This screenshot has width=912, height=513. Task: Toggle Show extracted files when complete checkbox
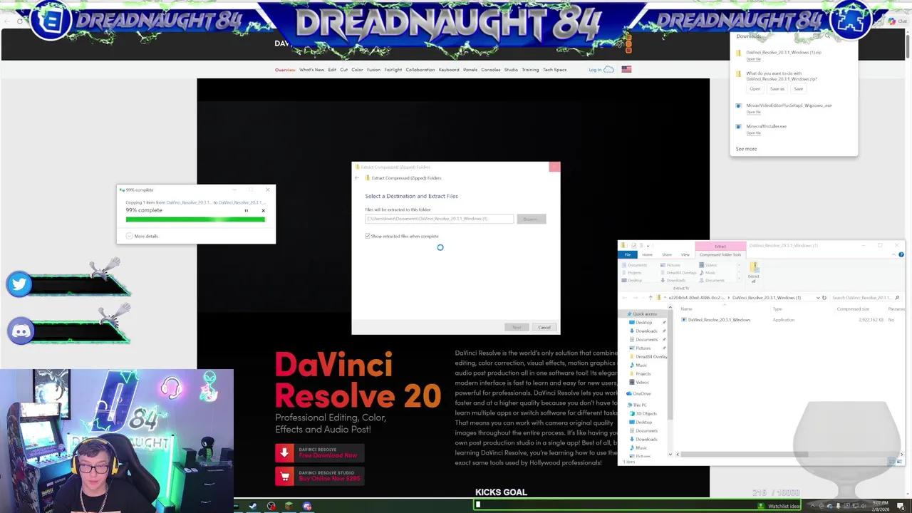click(368, 236)
